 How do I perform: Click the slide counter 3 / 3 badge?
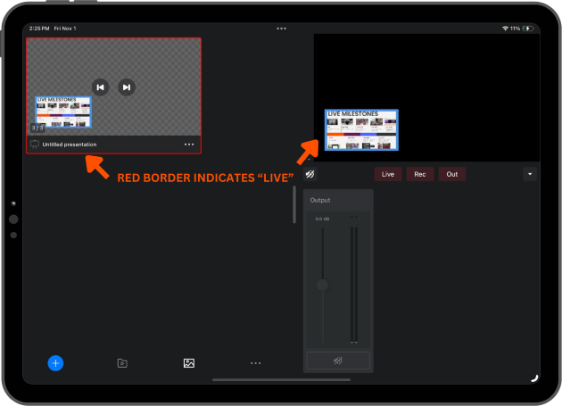(37, 128)
